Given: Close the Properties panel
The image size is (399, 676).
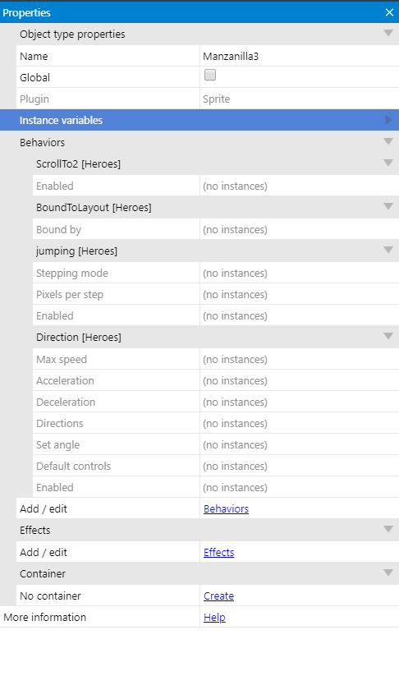Looking at the screenshot, I should [389, 12].
